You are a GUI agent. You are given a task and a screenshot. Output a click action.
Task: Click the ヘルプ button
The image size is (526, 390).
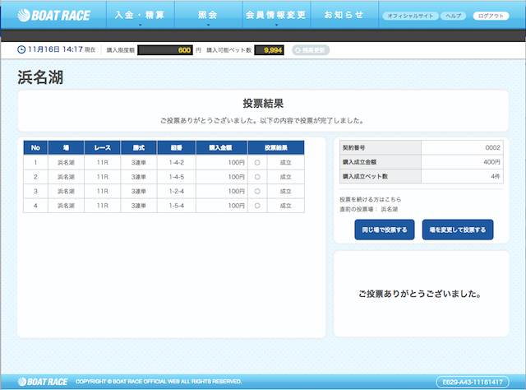pyautogui.click(x=453, y=16)
